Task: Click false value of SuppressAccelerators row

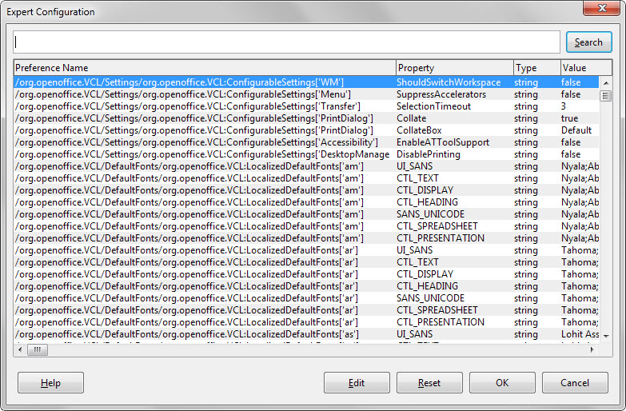Action: 571,94
